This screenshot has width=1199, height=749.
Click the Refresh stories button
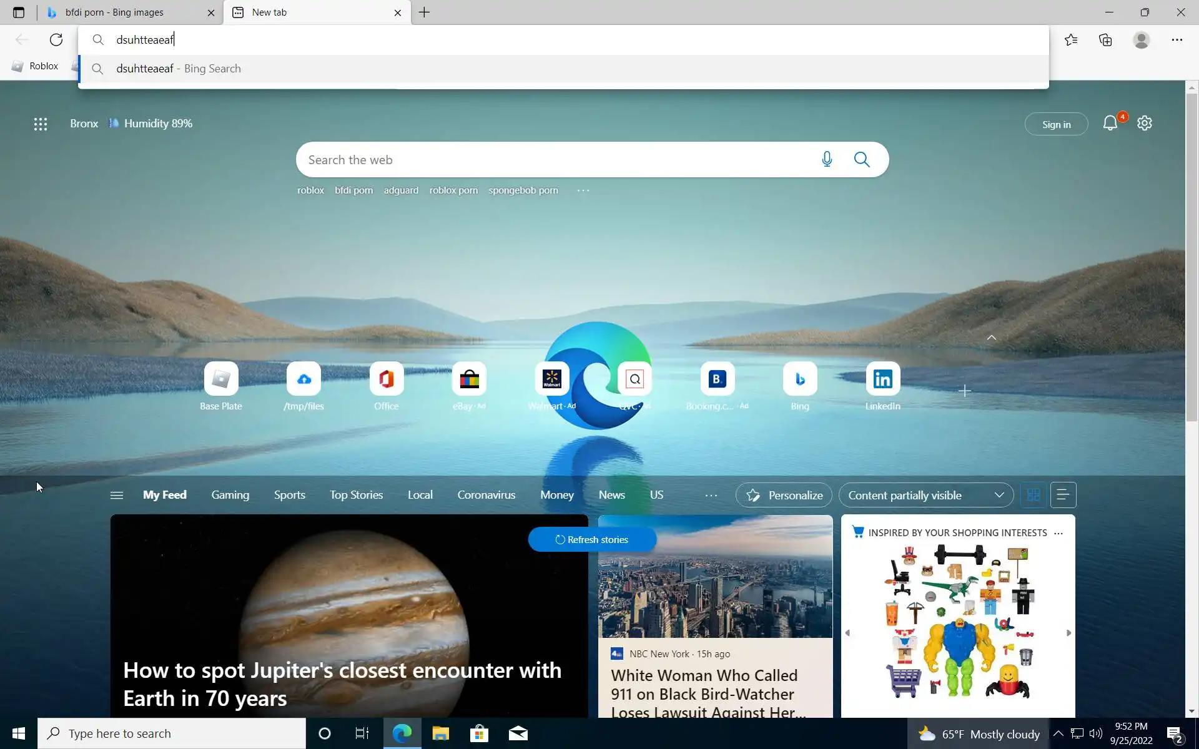[591, 540]
